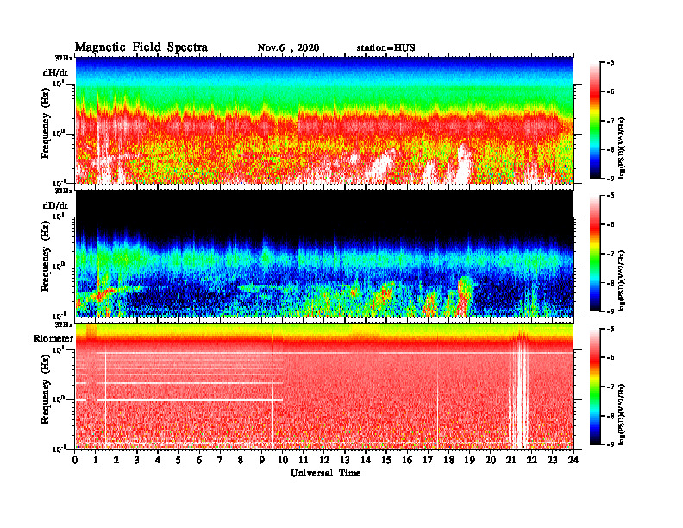Click the 10^0 frequency tick of dD/dt panel
The height and width of the screenshot is (528, 683).
59,266
